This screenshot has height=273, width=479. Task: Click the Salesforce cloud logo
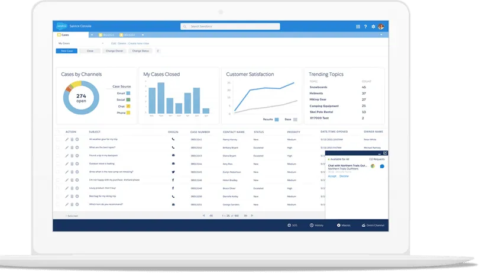[x=62, y=26]
